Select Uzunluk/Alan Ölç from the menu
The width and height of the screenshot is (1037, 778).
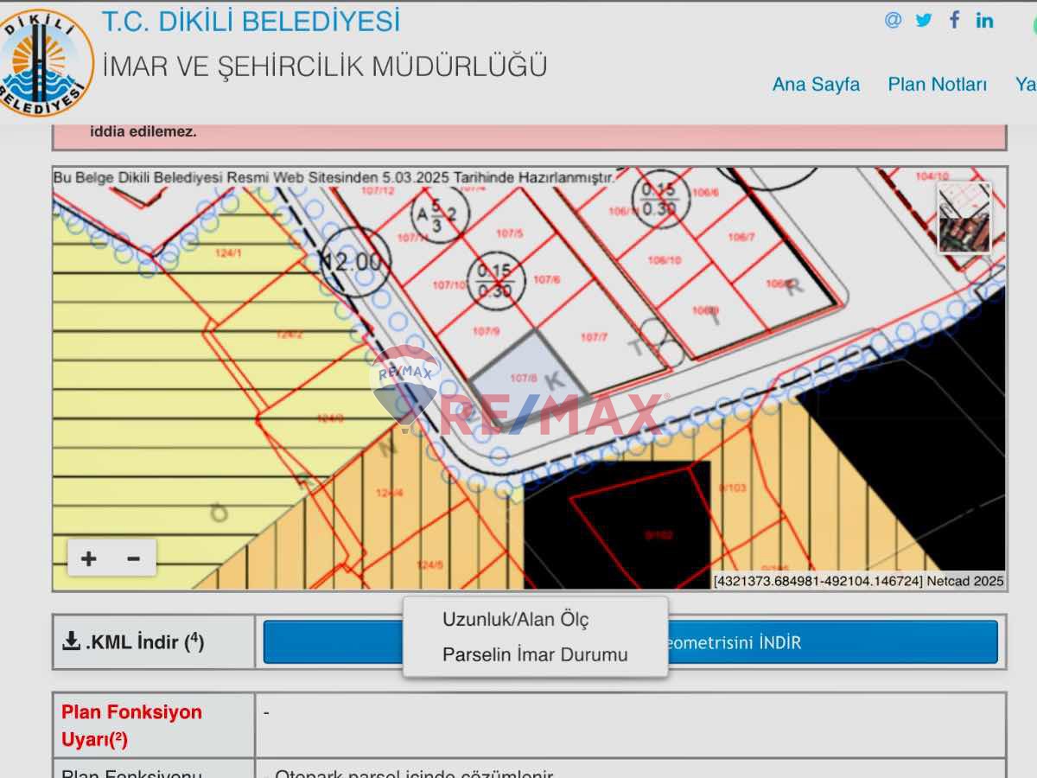point(516,620)
